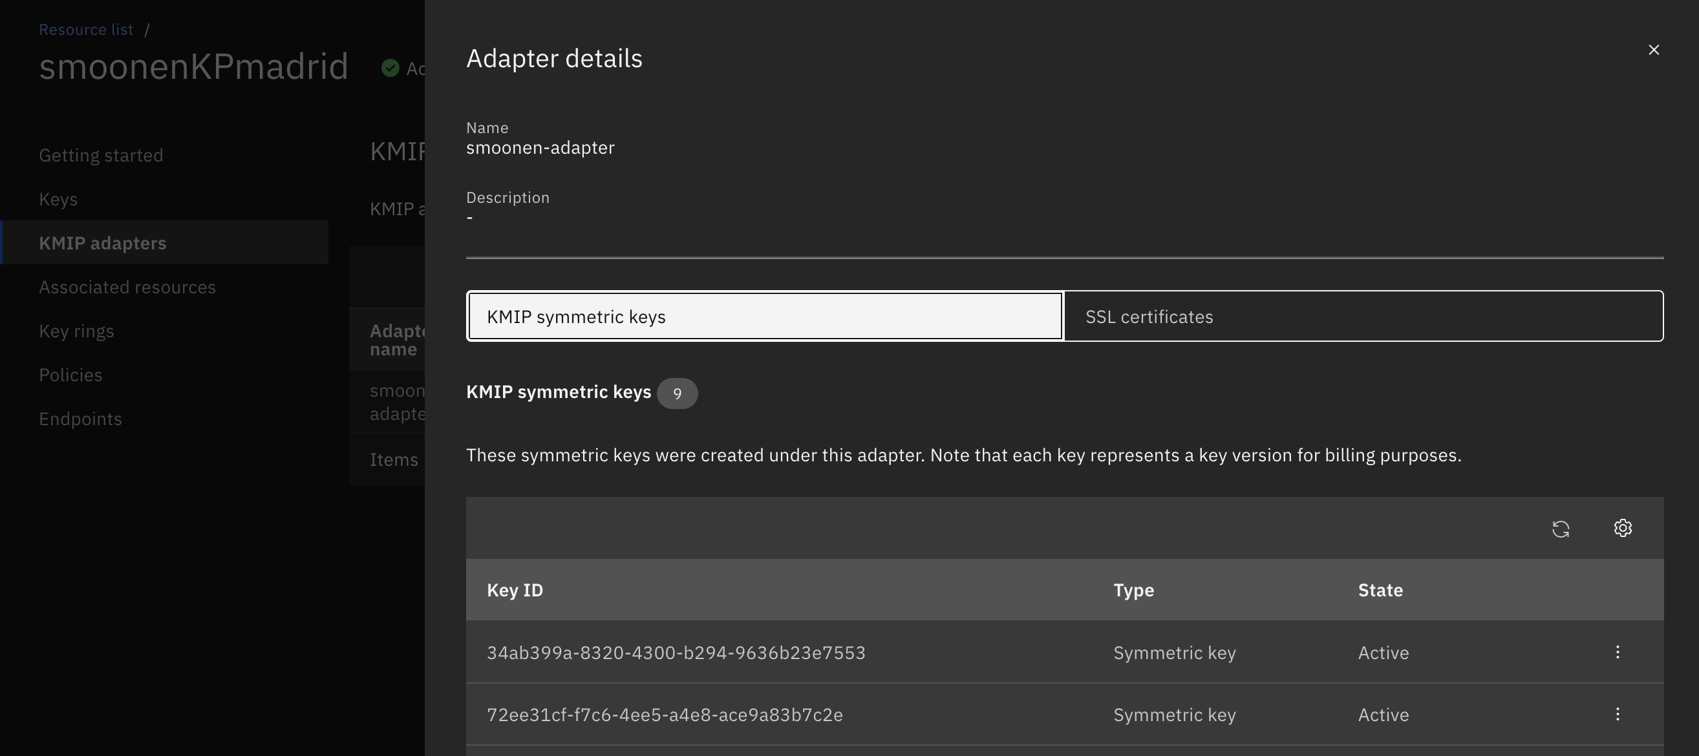Open Policies from the sidebar
The image size is (1699, 756).
click(x=70, y=375)
